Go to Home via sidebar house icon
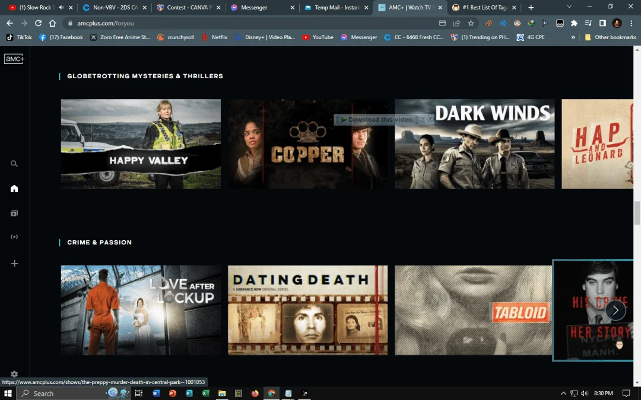Viewport: 641px width, 400px height. [x=14, y=188]
